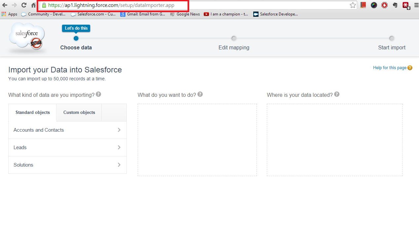Viewport: 419px width, 240px height.
Task: Click the LastPass asterisk extension icon
Action: 406,5
